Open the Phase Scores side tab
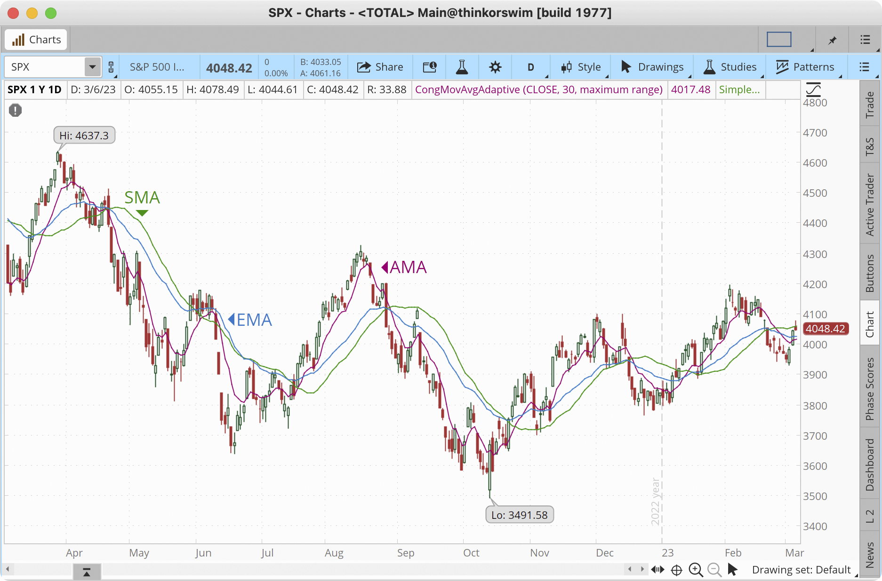 tap(870, 388)
